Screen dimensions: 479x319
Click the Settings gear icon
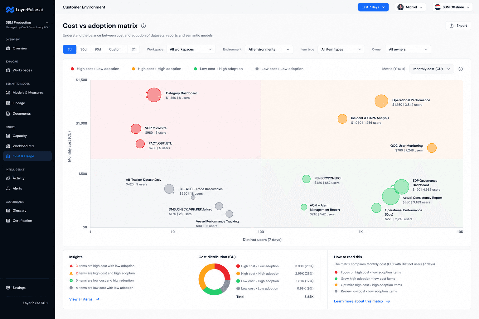[8, 288]
